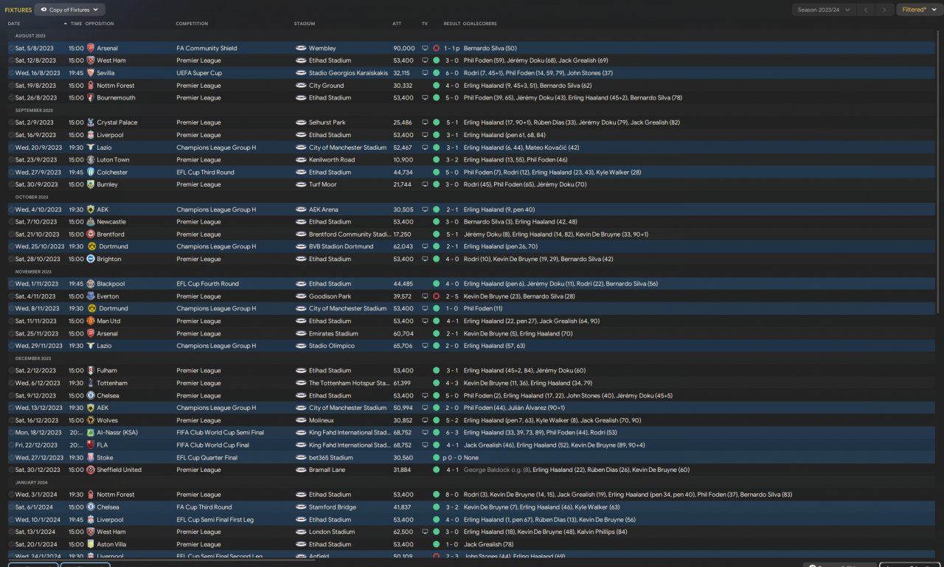This screenshot has width=944, height=567.
Task: Click the stadium icon next to Selhurst Park
Action: click(x=301, y=122)
